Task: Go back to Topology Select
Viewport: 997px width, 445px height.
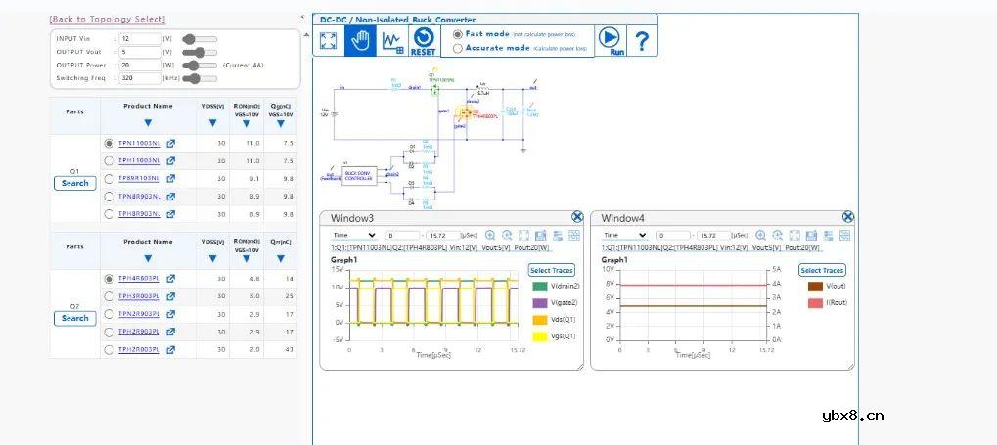Action: [108, 20]
